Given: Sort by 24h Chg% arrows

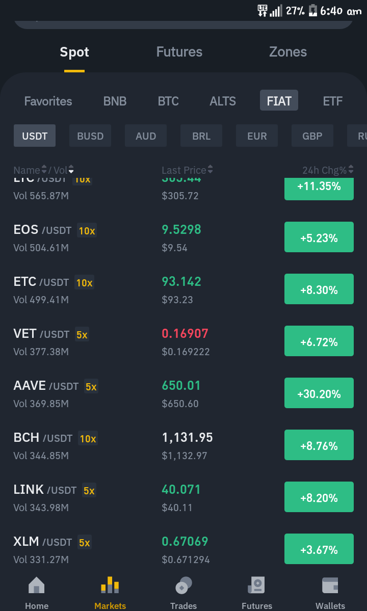Looking at the screenshot, I should [351, 170].
